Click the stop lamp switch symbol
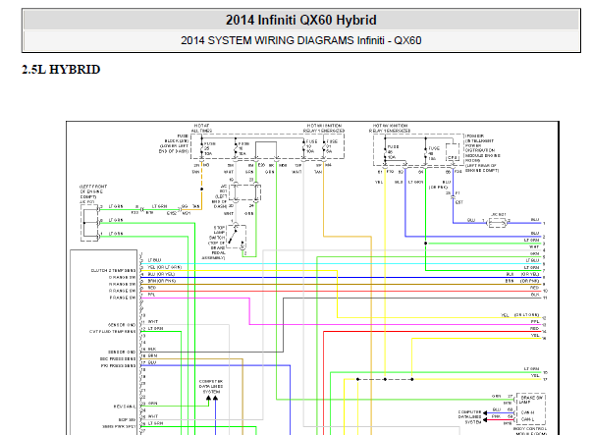592x435 pixels. pyautogui.click(x=237, y=237)
